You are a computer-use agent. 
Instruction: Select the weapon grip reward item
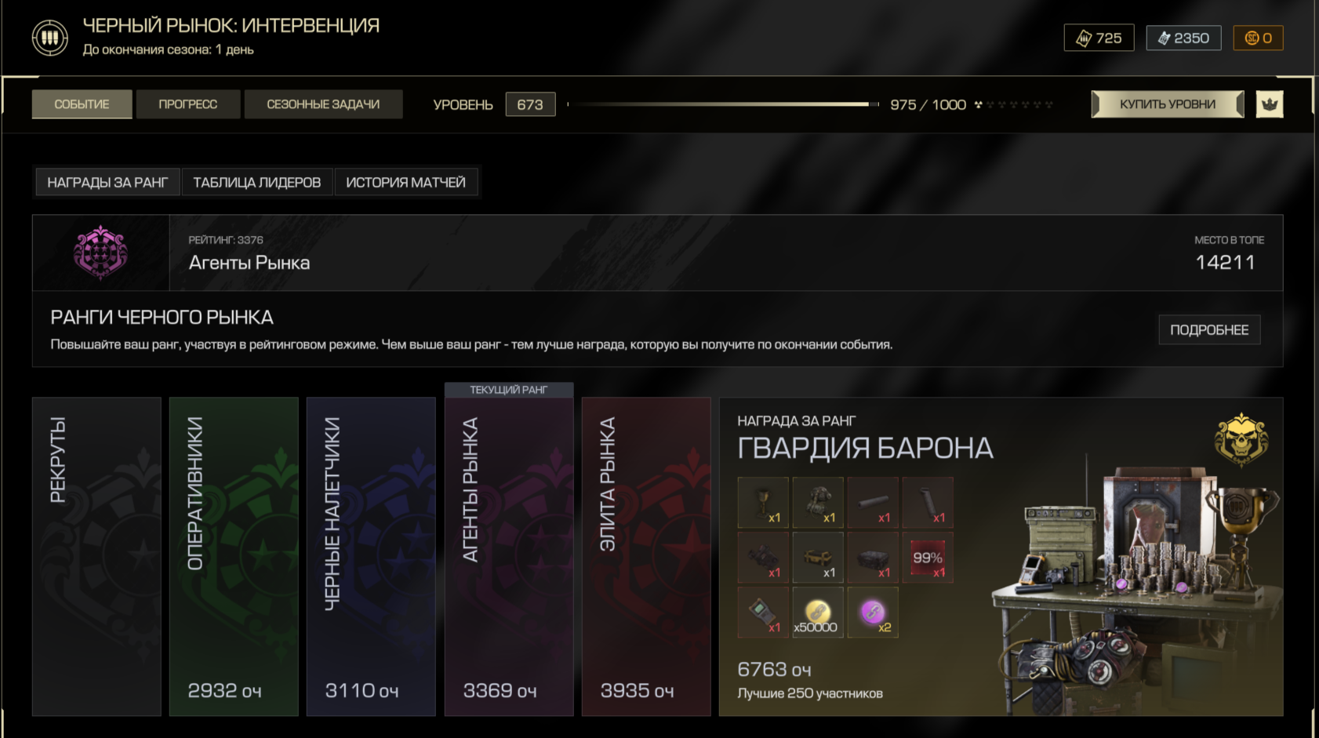click(928, 502)
